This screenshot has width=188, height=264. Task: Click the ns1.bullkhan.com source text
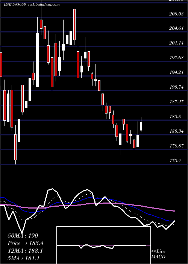(44, 5)
